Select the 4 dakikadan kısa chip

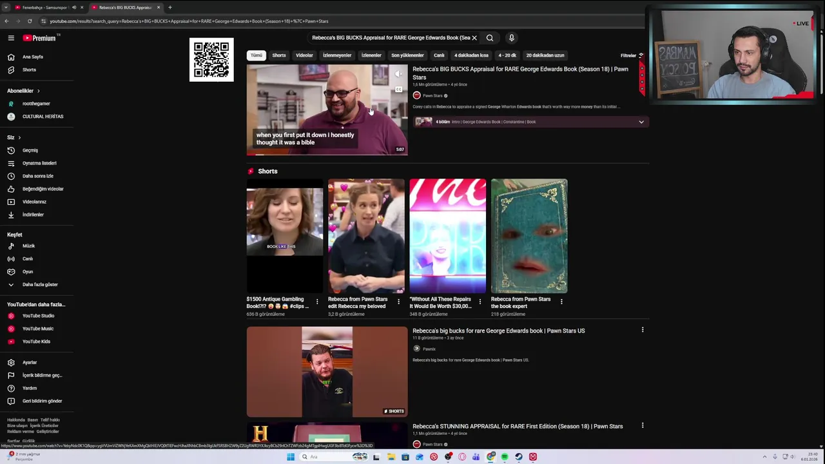click(x=471, y=55)
